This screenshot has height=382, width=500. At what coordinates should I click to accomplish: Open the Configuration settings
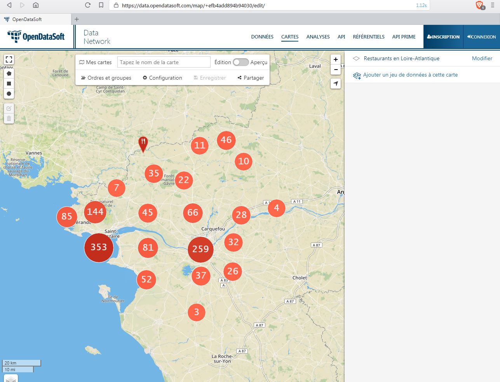(x=162, y=78)
